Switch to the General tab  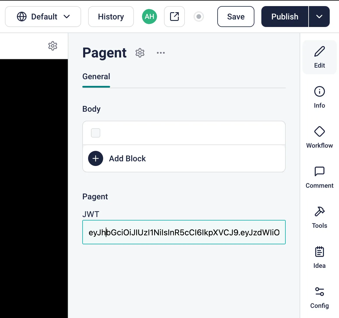point(96,77)
